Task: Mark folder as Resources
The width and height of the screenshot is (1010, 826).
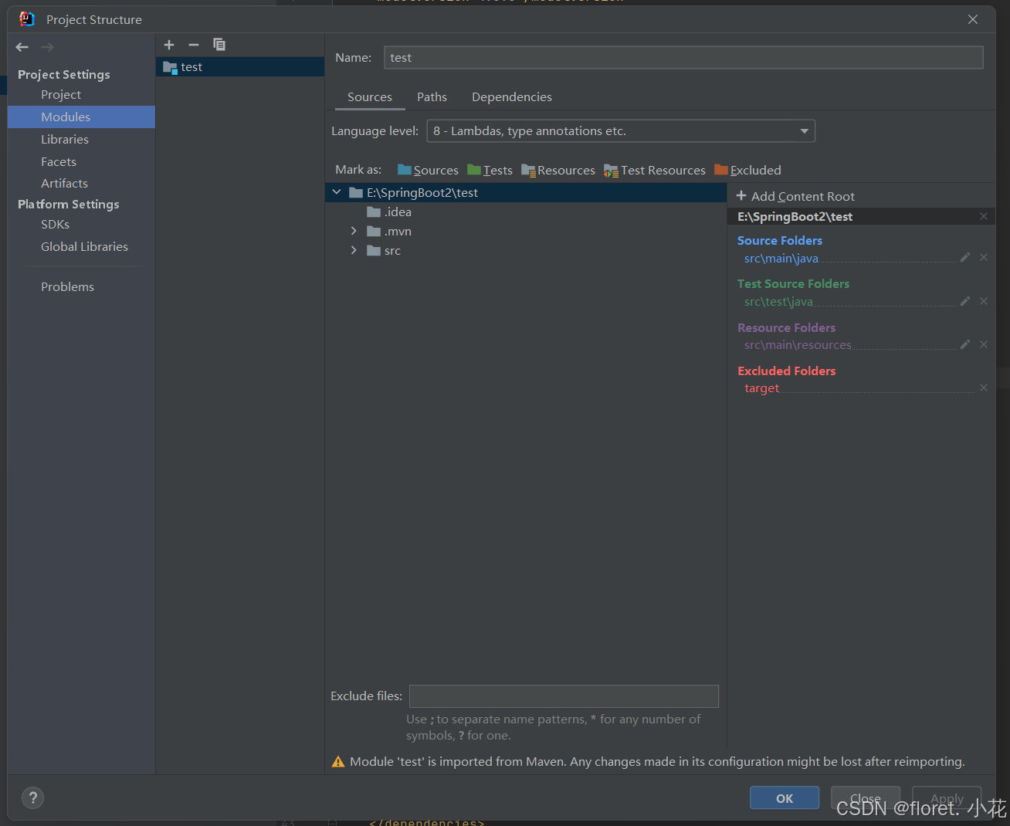Action: 558,170
